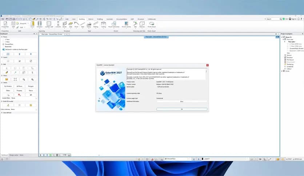Click the Zoom extents icon in Dashboard View section

[15, 79]
